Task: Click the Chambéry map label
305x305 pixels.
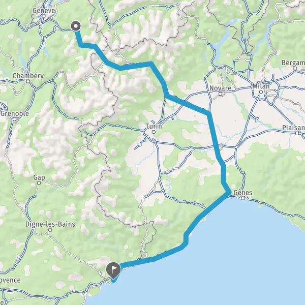Action: point(28,76)
